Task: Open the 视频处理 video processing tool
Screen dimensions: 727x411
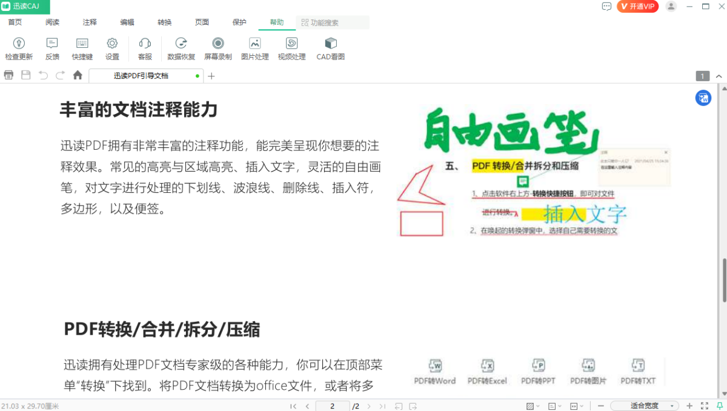Action: (291, 48)
